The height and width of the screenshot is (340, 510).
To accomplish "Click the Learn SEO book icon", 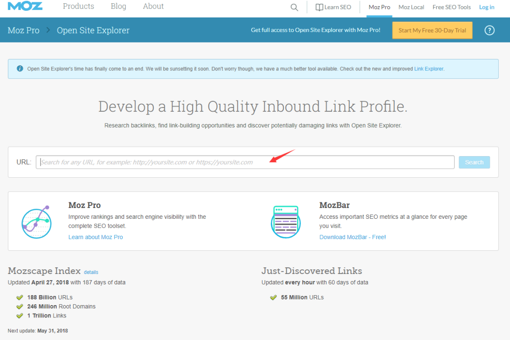I will [x=319, y=7].
